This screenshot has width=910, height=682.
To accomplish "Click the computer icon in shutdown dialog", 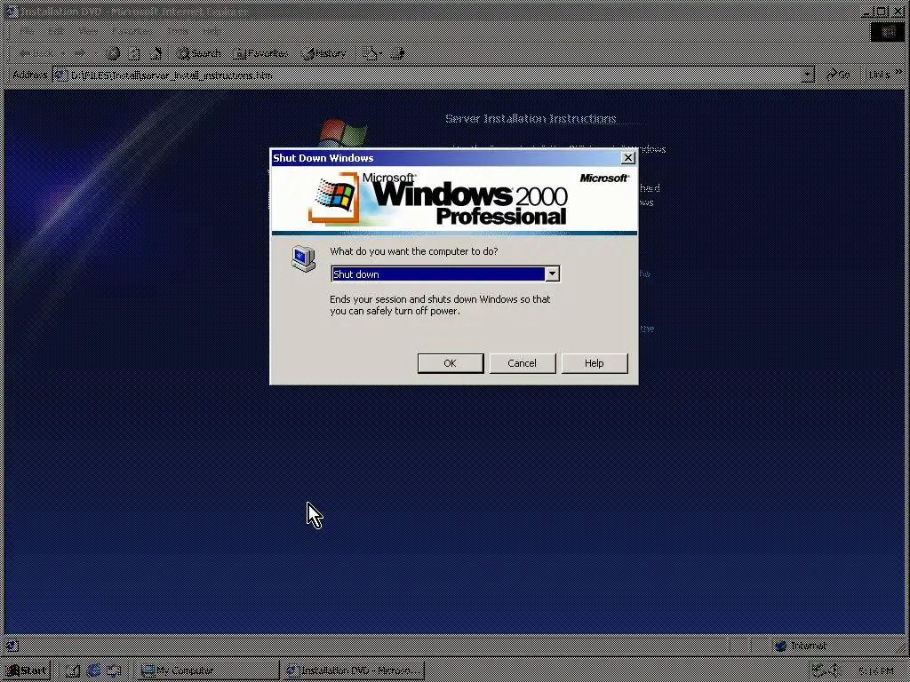I will pos(304,258).
